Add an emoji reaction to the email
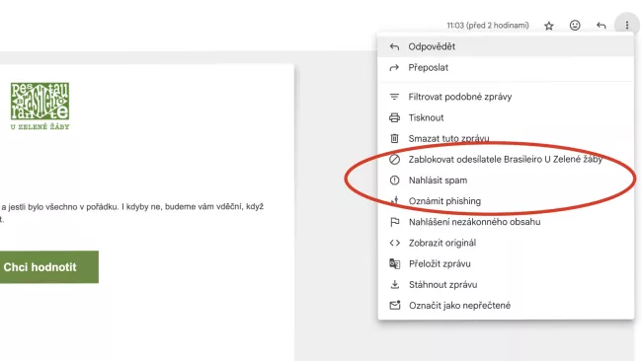This screenshot has height=361, width=642. point(575,26)
